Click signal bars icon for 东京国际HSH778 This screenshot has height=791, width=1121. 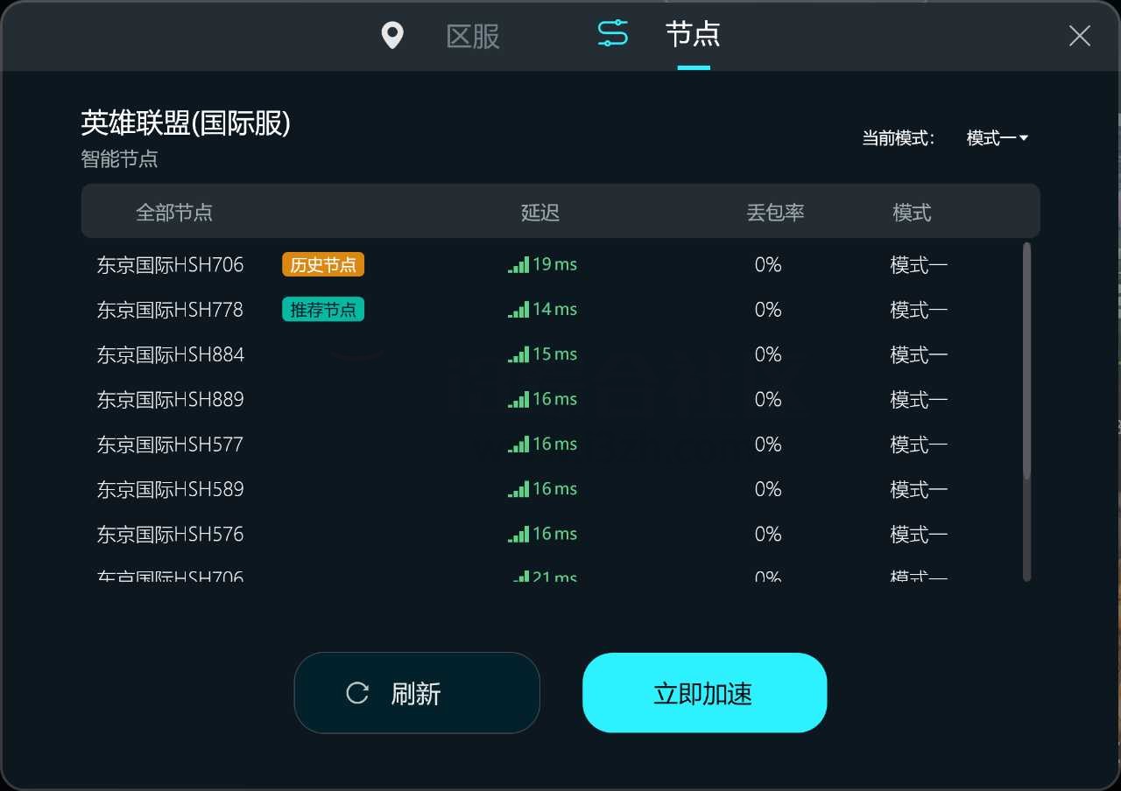[518, 310]
